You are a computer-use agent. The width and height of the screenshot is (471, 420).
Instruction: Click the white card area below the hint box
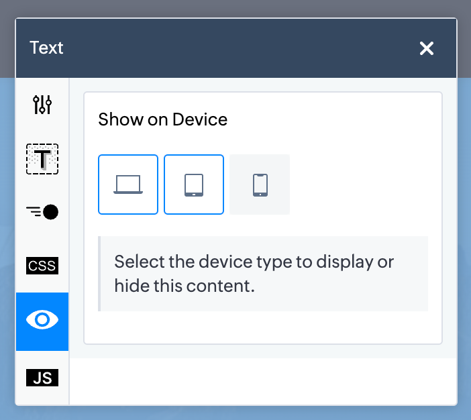tap(262, 327)
